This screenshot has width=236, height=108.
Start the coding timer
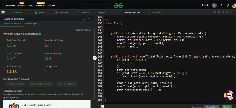pos(156,12)
